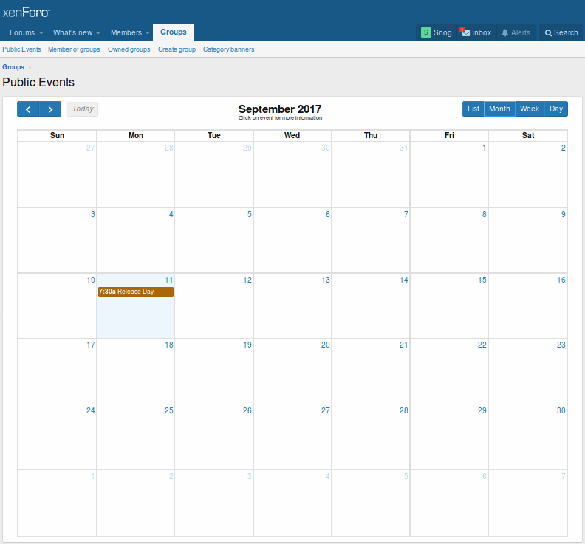Open the Inbox envelope icon

tap(465, 32)
